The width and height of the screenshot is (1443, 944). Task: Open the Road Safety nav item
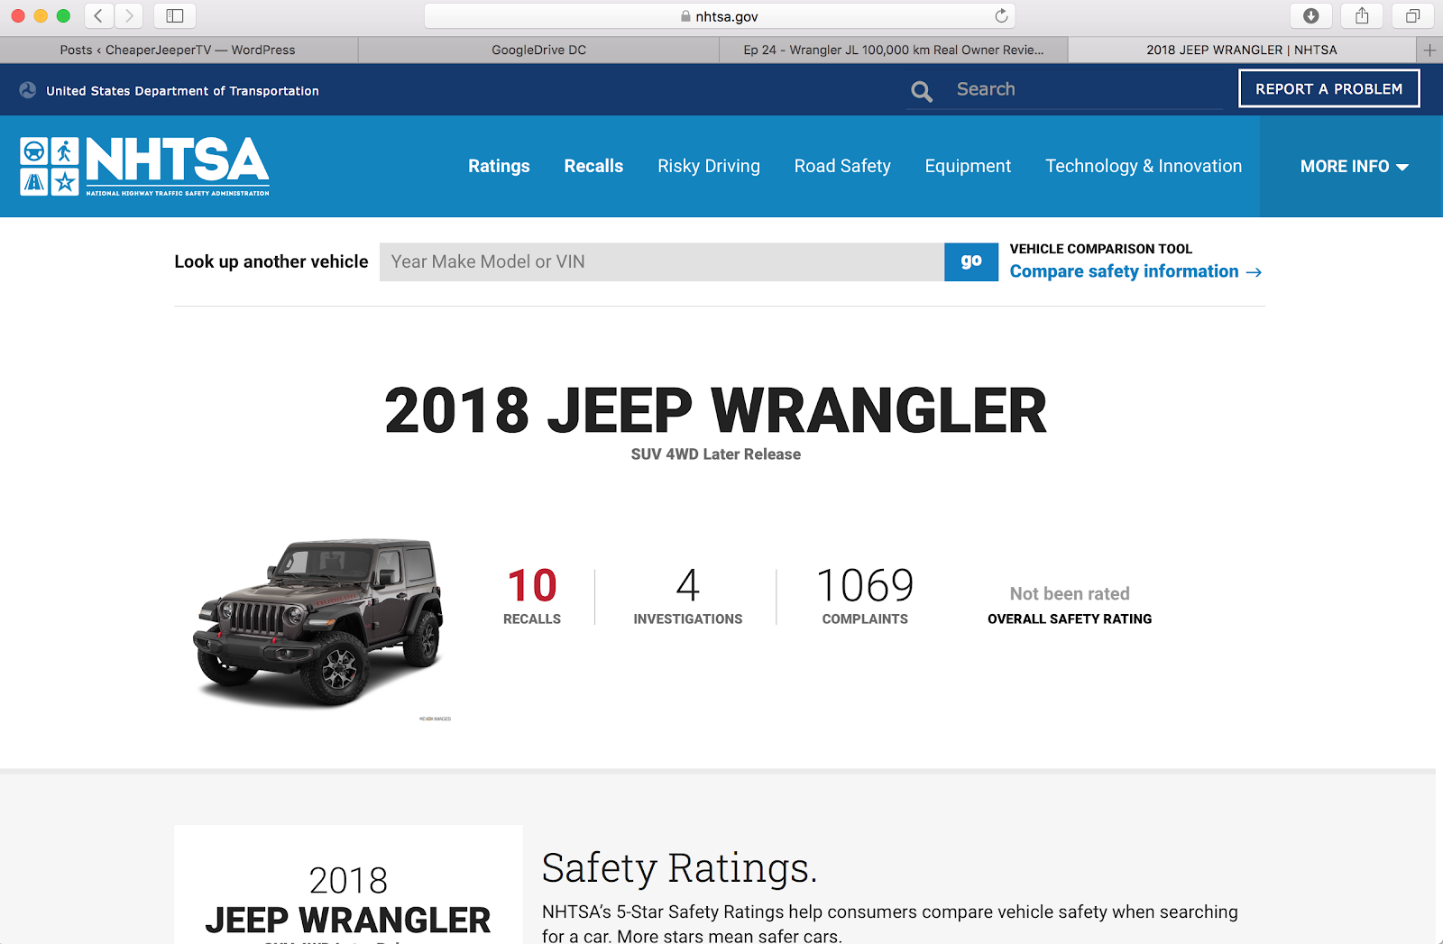(x=842, y=166)
